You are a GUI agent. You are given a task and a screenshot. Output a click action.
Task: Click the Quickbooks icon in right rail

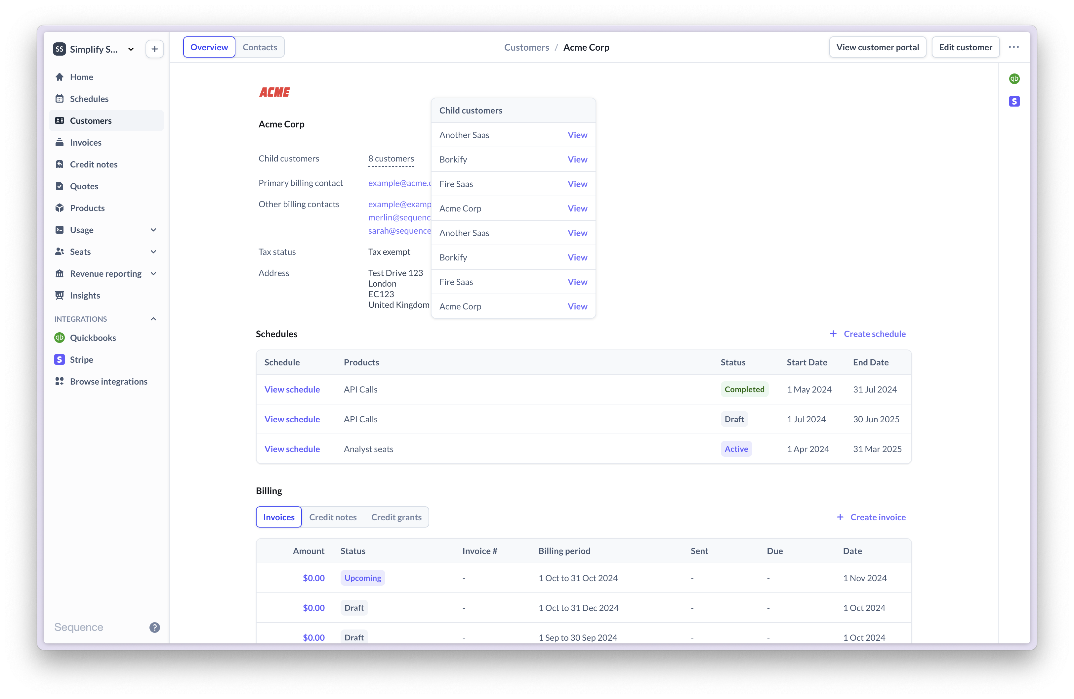[1014, 78]
